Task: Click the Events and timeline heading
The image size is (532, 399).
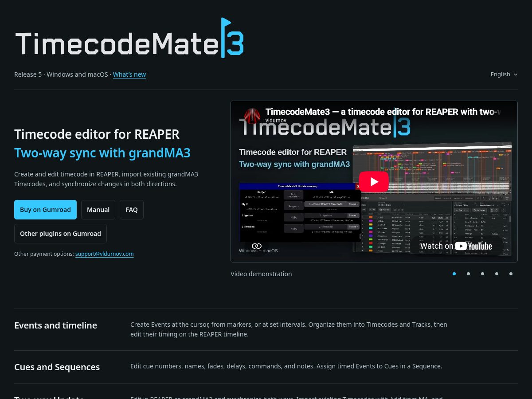Action: 55,325
